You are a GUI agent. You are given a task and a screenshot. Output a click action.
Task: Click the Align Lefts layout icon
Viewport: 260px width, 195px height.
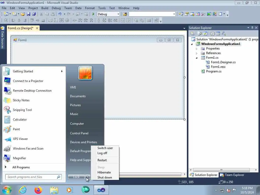click(13, 20)
